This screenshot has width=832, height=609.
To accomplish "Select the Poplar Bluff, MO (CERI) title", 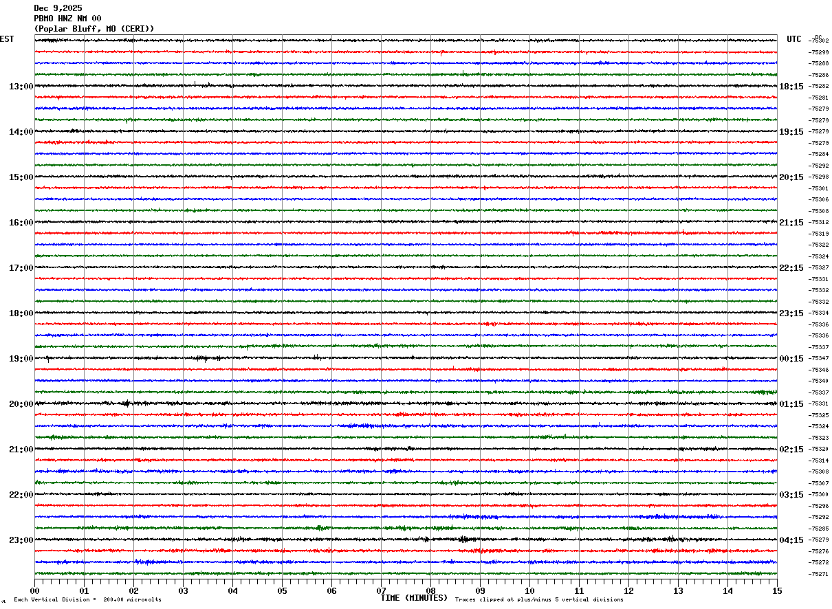I will pyautogui.click(x=94, y=29).
